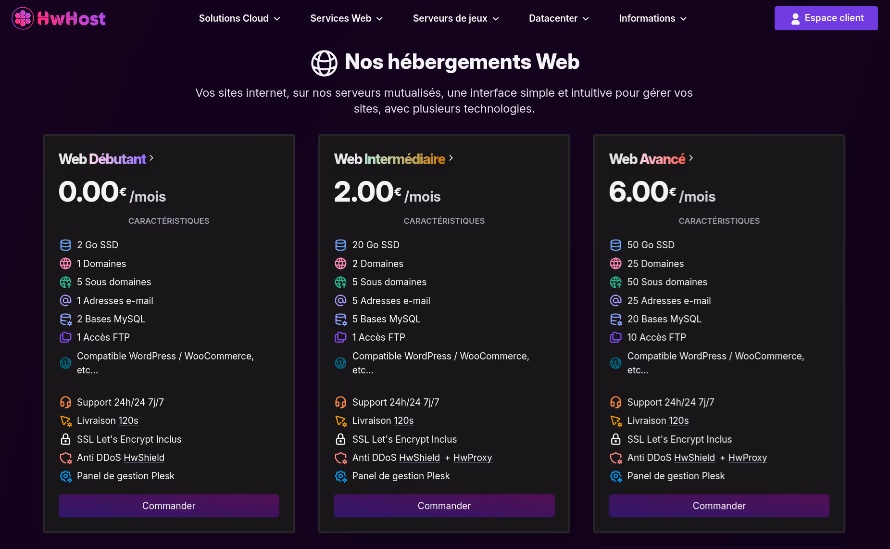Order the Web Débutant plan with Commander
This screenshot has width=890, height=549.
[x=169, y=506]
